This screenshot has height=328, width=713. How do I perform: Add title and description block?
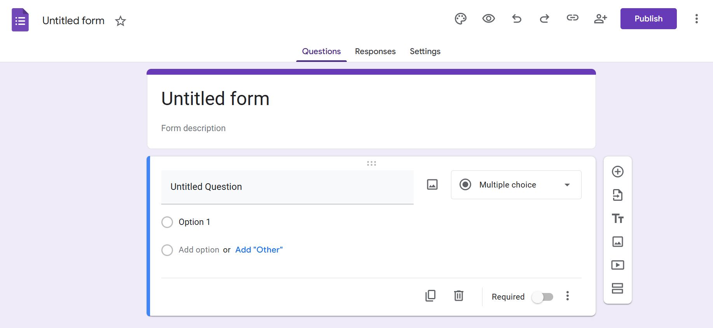click(x=617, y=218)
